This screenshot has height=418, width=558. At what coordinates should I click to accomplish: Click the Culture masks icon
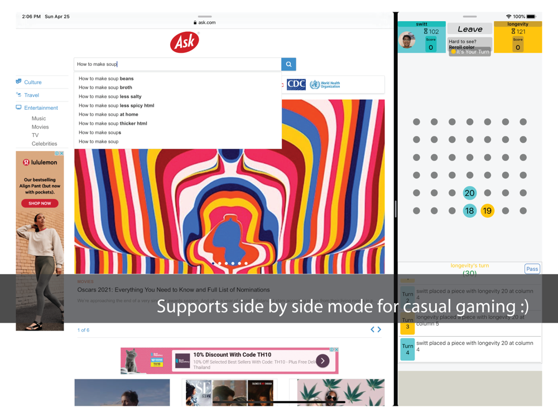18,81
